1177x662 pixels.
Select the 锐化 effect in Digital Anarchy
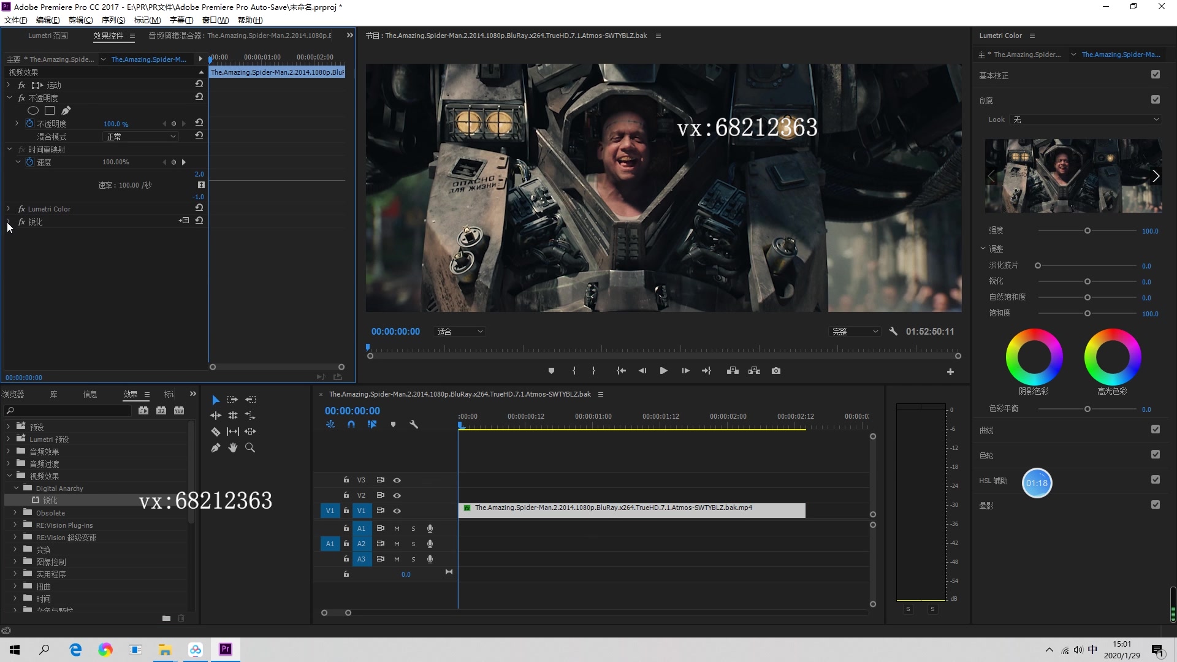(x=50, y=500)
